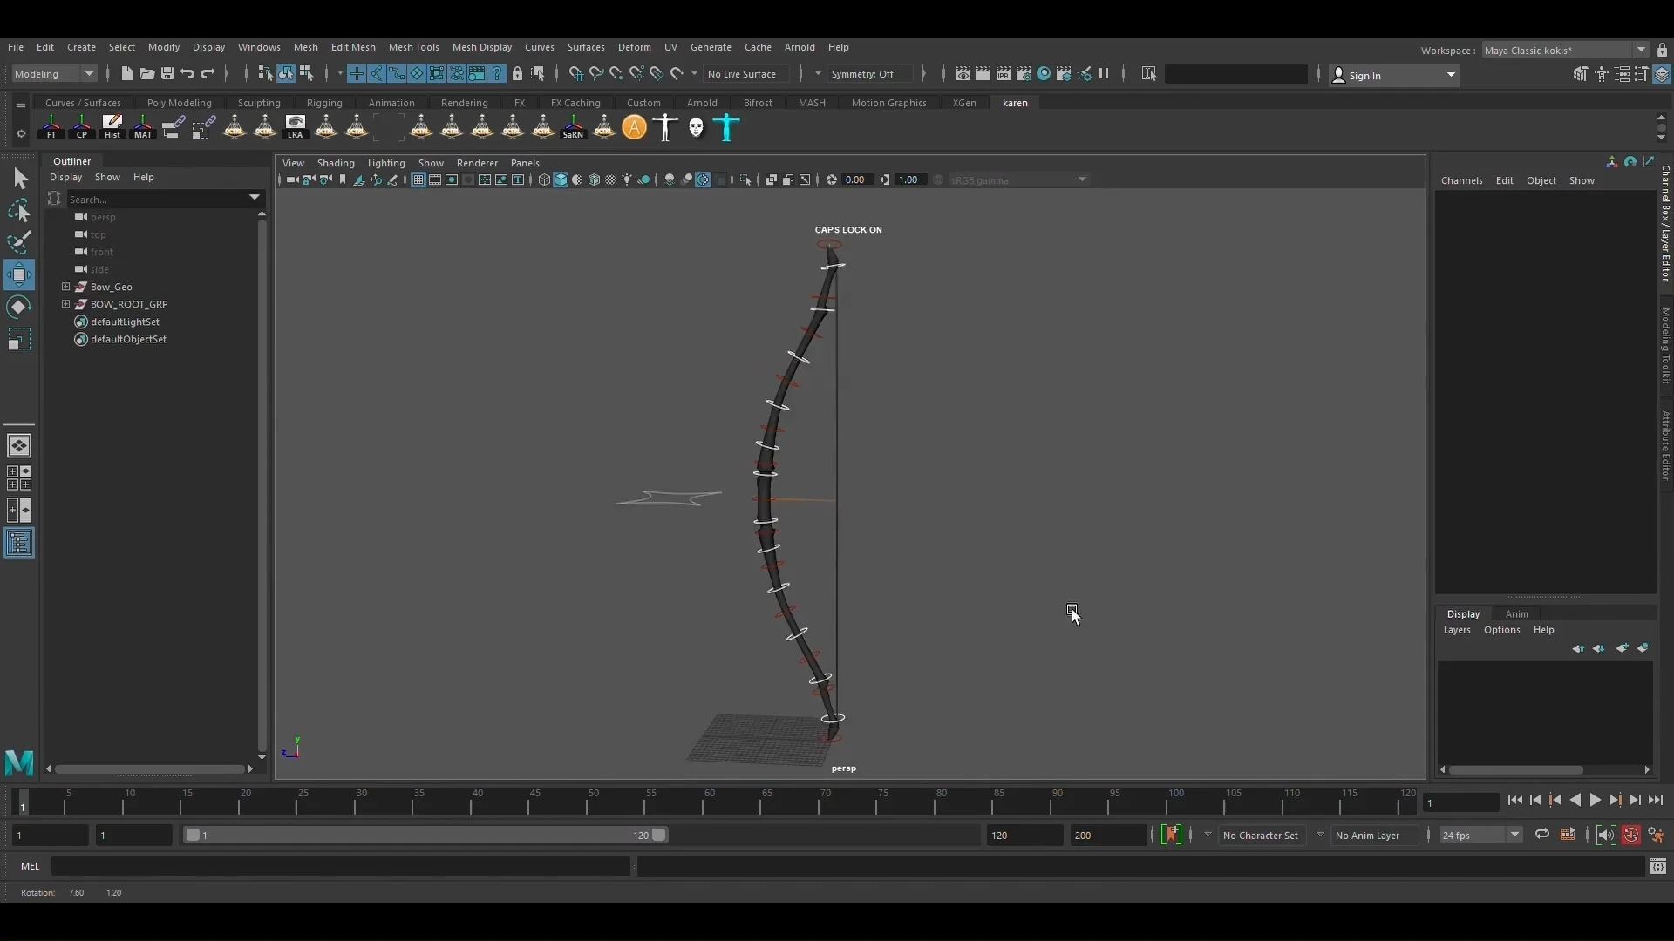Click the play forwards button
1674x941 pixels.
[x=1595, y=800]
